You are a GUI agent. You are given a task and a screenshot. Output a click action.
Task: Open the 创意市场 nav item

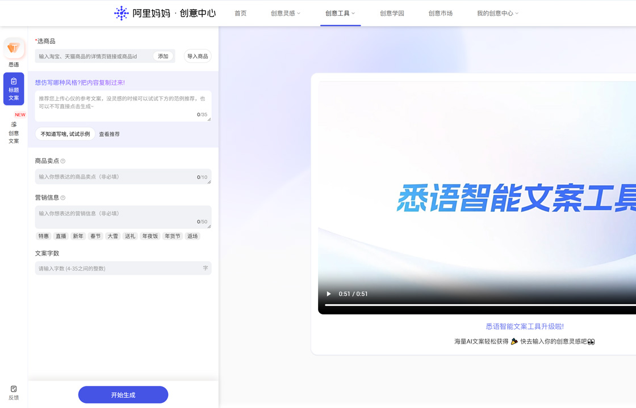pyautogui.click(x=441, y=14)
